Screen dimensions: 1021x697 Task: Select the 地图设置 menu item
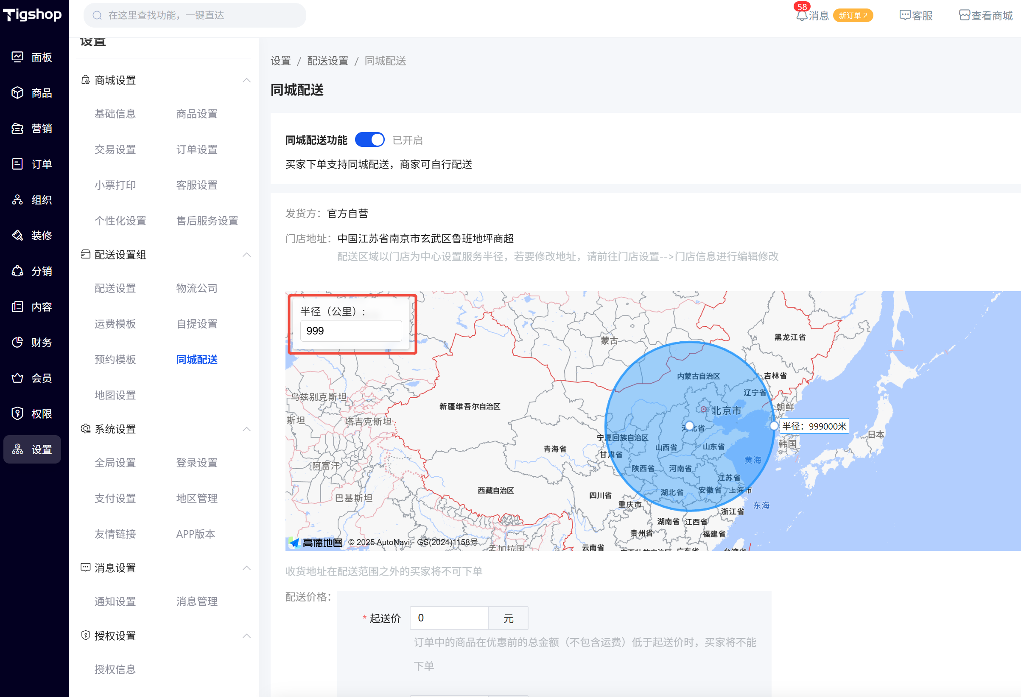click(115, 395)
